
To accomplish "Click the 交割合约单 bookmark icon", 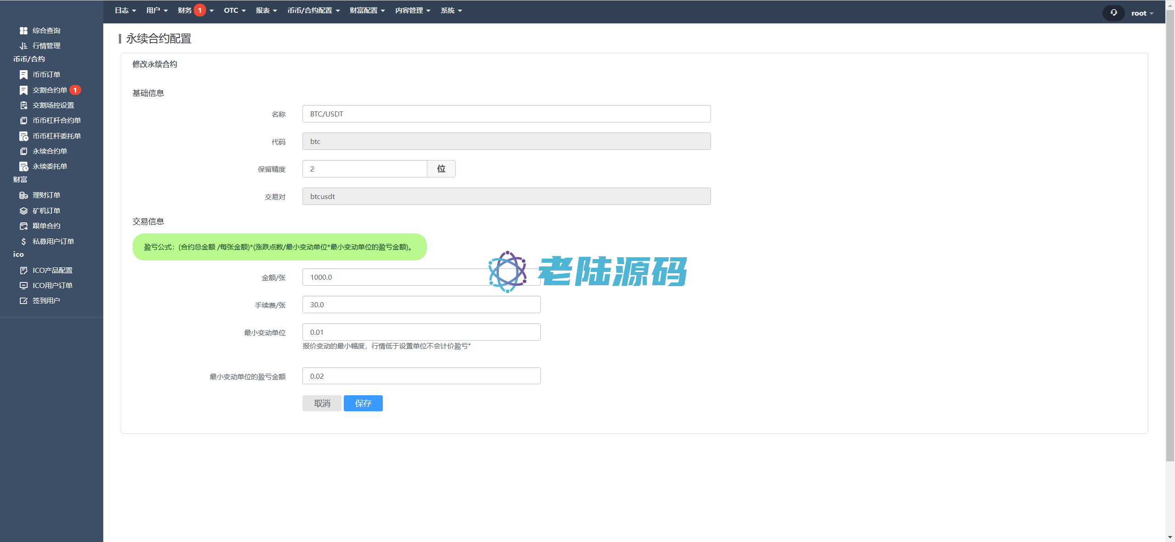I will (23, 90).
